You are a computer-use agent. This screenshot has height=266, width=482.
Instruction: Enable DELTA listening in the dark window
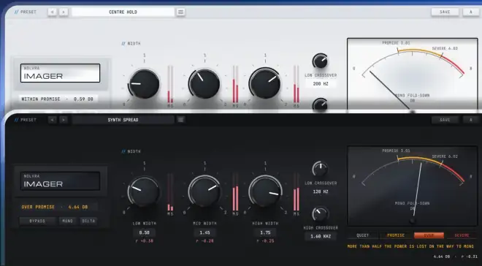pyautogui.click(x=88, y=221)
